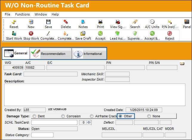Click the P/N S/N input field
This screenshot has width=192, height=140.
tap(162, 67)
